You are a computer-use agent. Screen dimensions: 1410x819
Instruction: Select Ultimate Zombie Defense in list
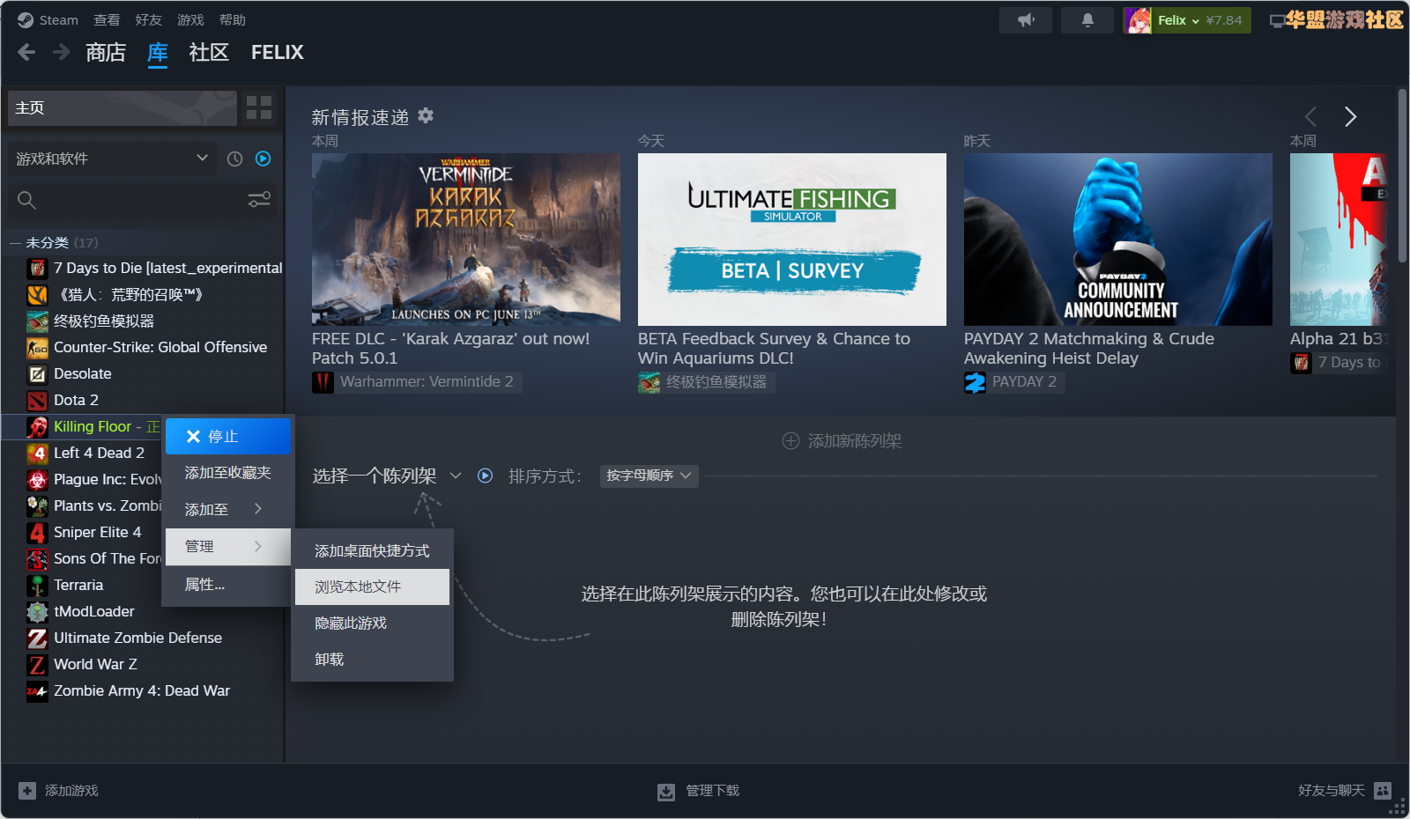coord(137,638)
